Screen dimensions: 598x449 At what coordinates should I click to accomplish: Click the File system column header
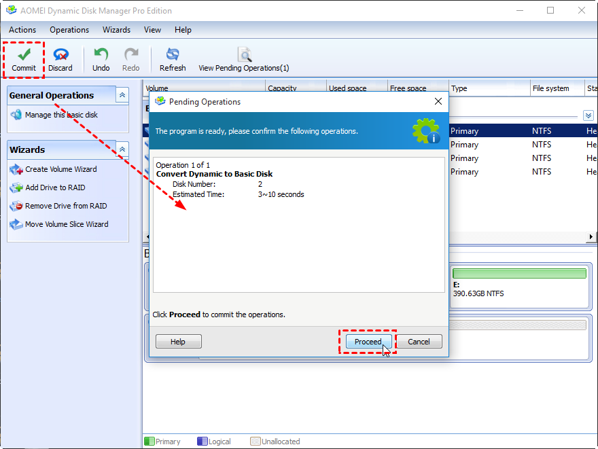(x=557, y=88)
